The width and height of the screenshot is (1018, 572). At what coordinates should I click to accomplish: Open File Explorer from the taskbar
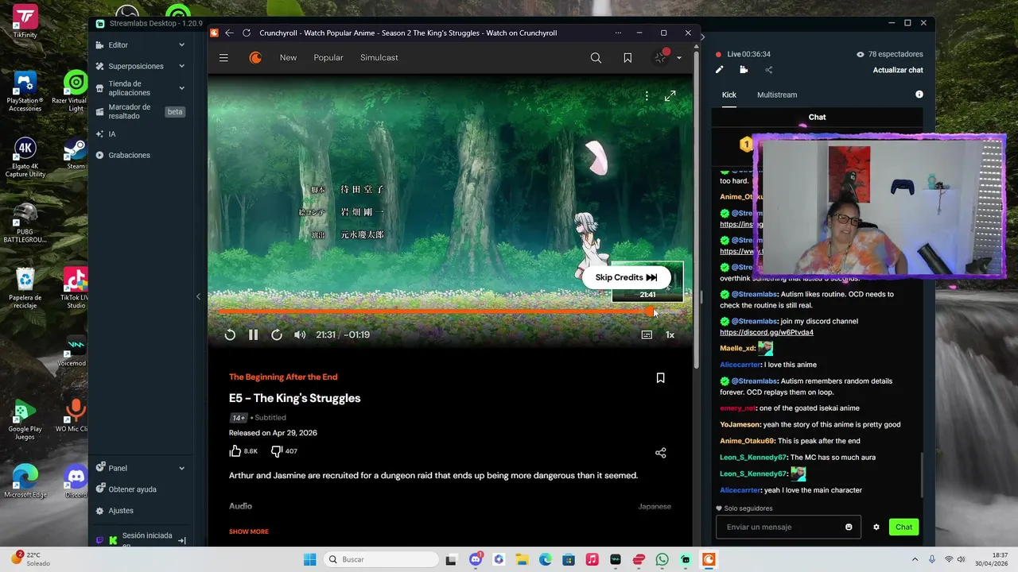coord(522,559)
